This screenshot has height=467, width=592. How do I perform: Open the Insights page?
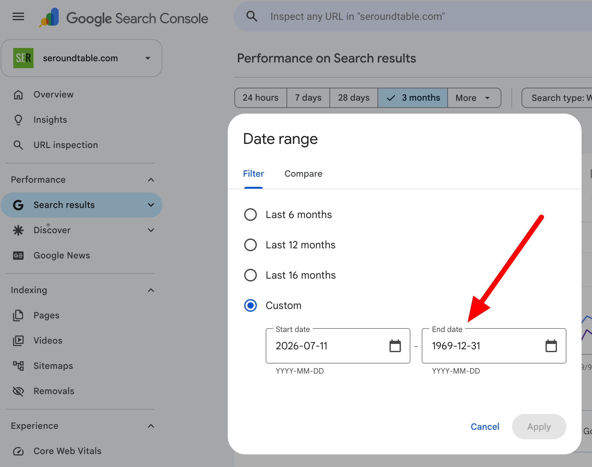point(50,120)
